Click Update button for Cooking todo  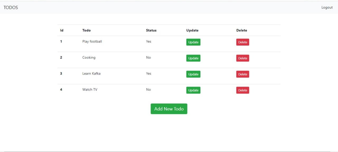coord(193,58)
